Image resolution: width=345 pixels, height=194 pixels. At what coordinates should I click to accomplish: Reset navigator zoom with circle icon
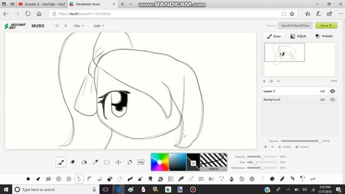coord(271,81)
